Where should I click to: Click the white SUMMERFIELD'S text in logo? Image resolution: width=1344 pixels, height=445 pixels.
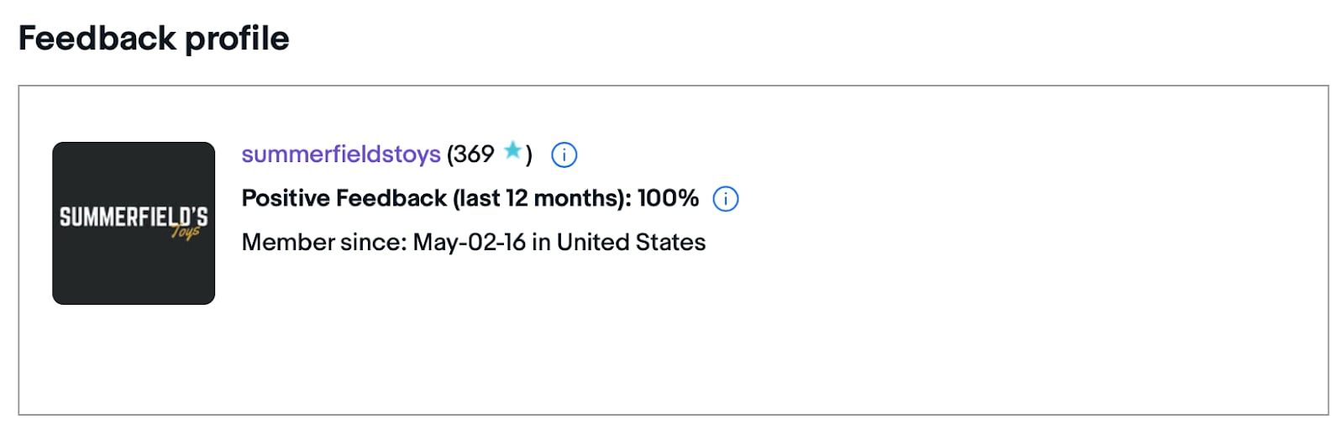click(134, 217)
